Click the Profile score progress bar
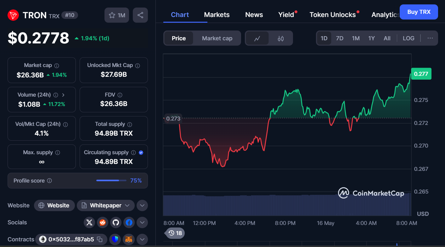 [x=112, y=181]
